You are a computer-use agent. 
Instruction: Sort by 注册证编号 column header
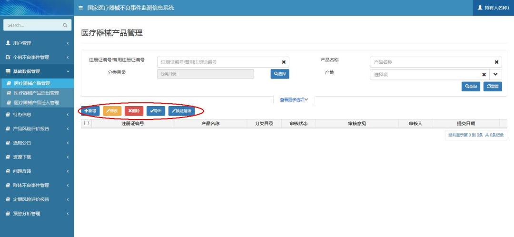point(133,124)
